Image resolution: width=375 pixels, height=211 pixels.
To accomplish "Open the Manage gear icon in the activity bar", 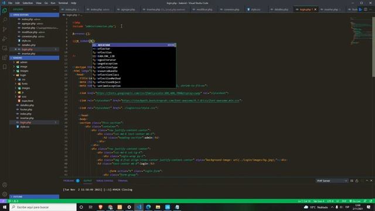I will (x=5, y=194).
